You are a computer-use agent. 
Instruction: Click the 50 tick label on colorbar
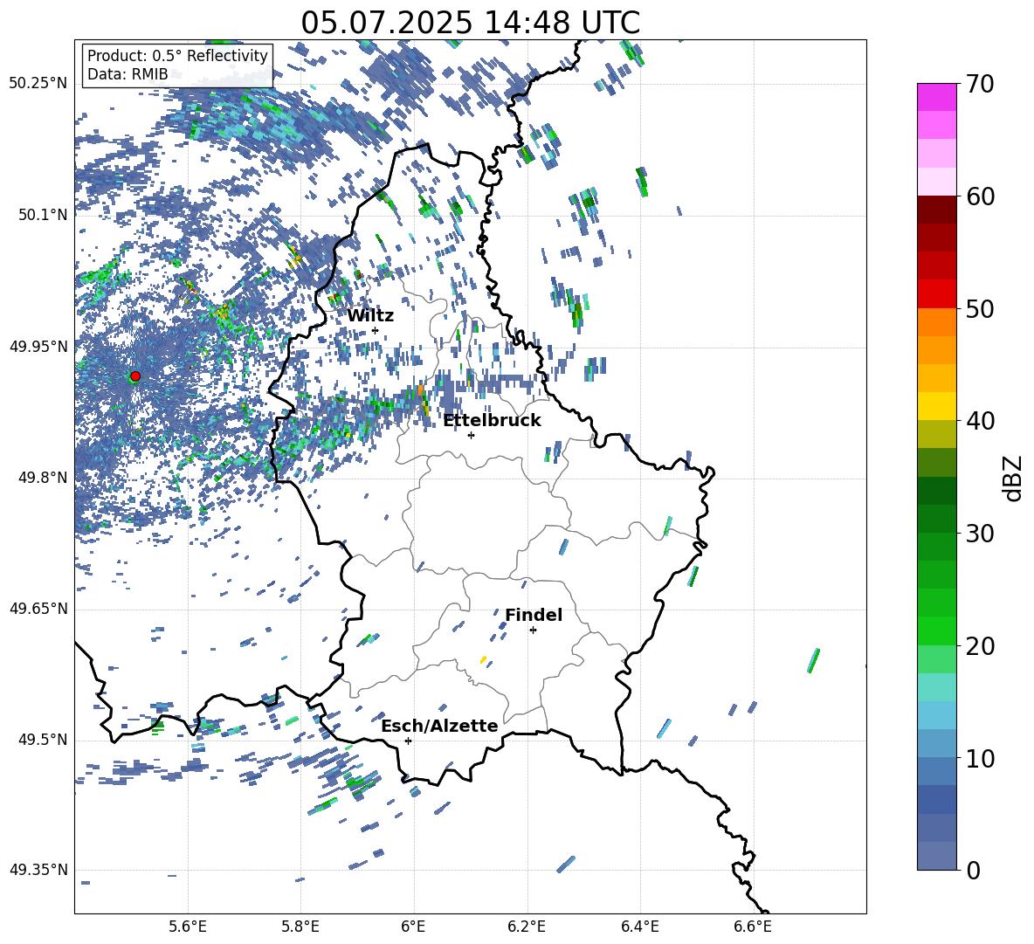(980, 309)
